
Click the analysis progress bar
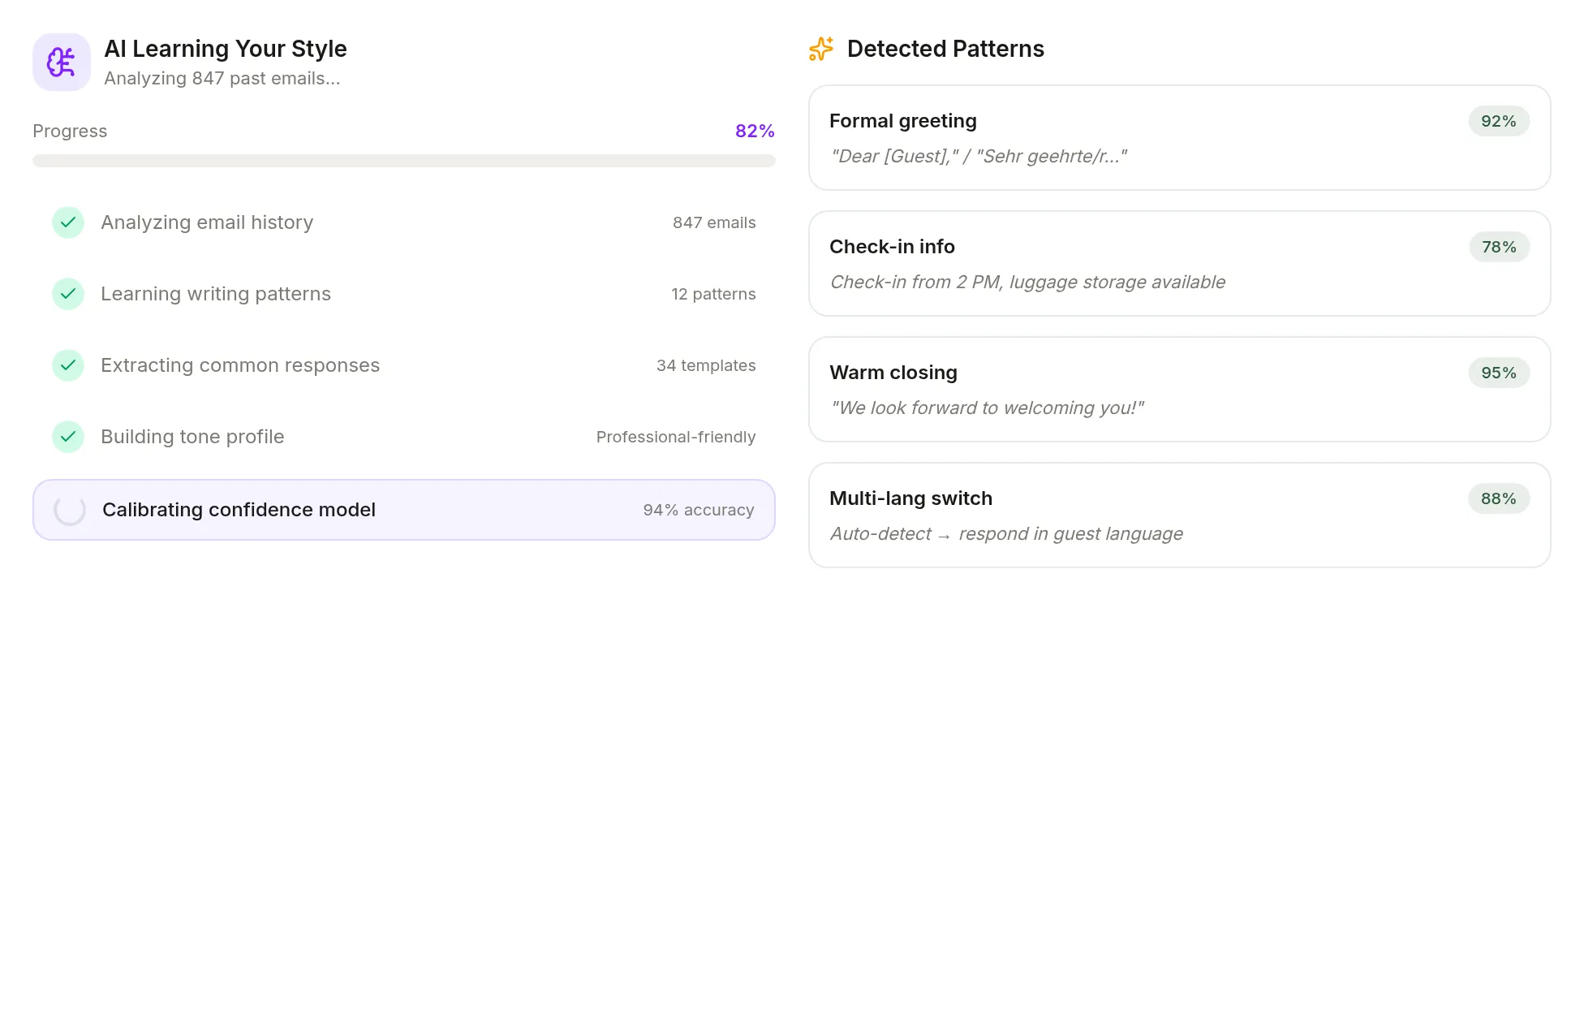pos(404,161)
